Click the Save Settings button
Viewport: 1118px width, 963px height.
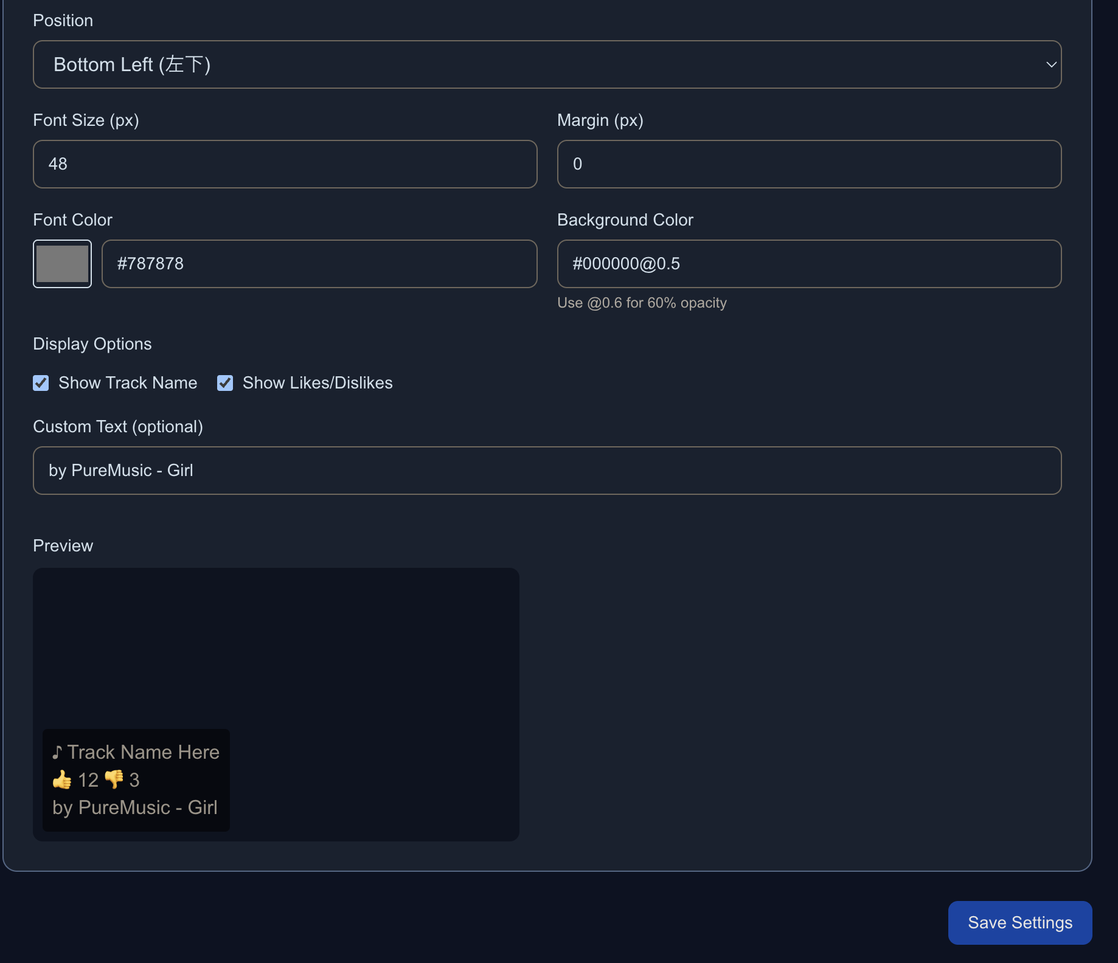click(1019, 923)
